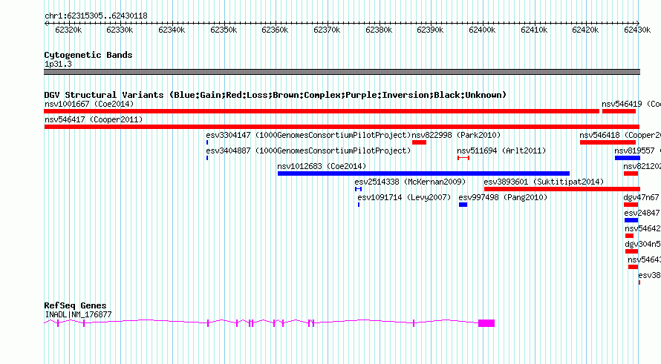
Task: Click the 1p31.3 band label
Action: click(x=58, y=64)
